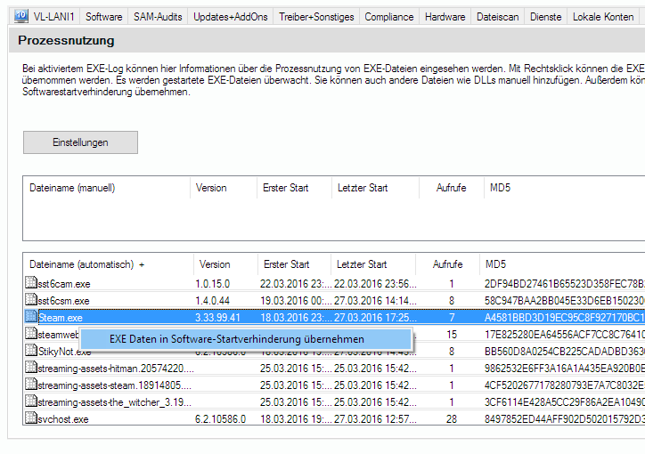Open the Treiber+Sonstiges tab
The width and height of the screenshot is (645, 454).
point(316,16)
